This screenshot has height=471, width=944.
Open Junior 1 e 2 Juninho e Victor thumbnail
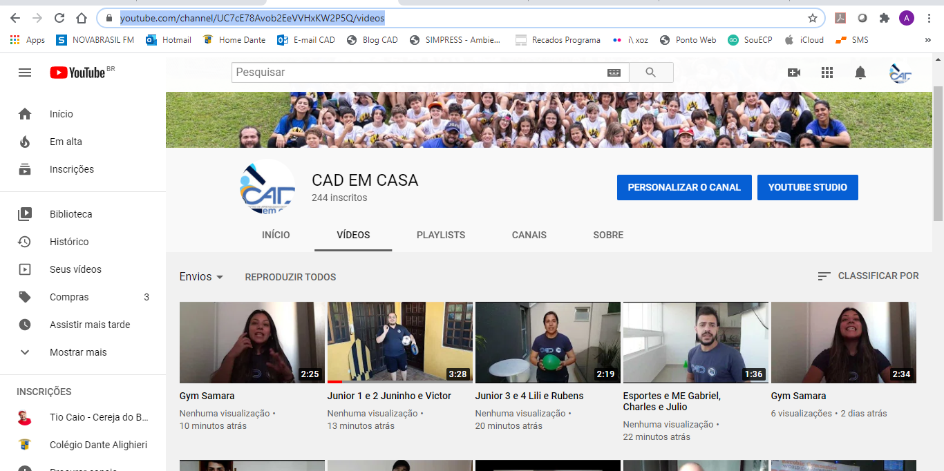(x=400, y=343)
